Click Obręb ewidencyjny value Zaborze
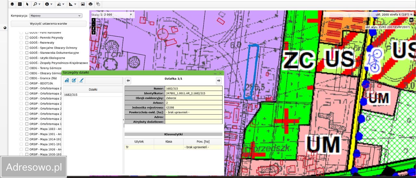 pyautogui.click(x=171, y=98)
